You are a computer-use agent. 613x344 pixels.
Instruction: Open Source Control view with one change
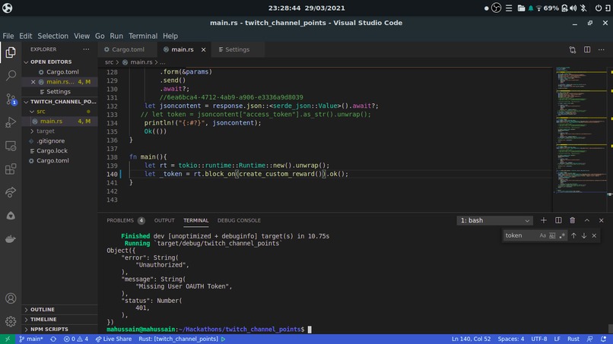[x=11, y=99]
